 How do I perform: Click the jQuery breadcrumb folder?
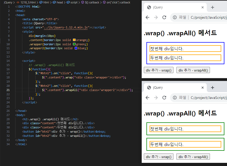(8, 2)
